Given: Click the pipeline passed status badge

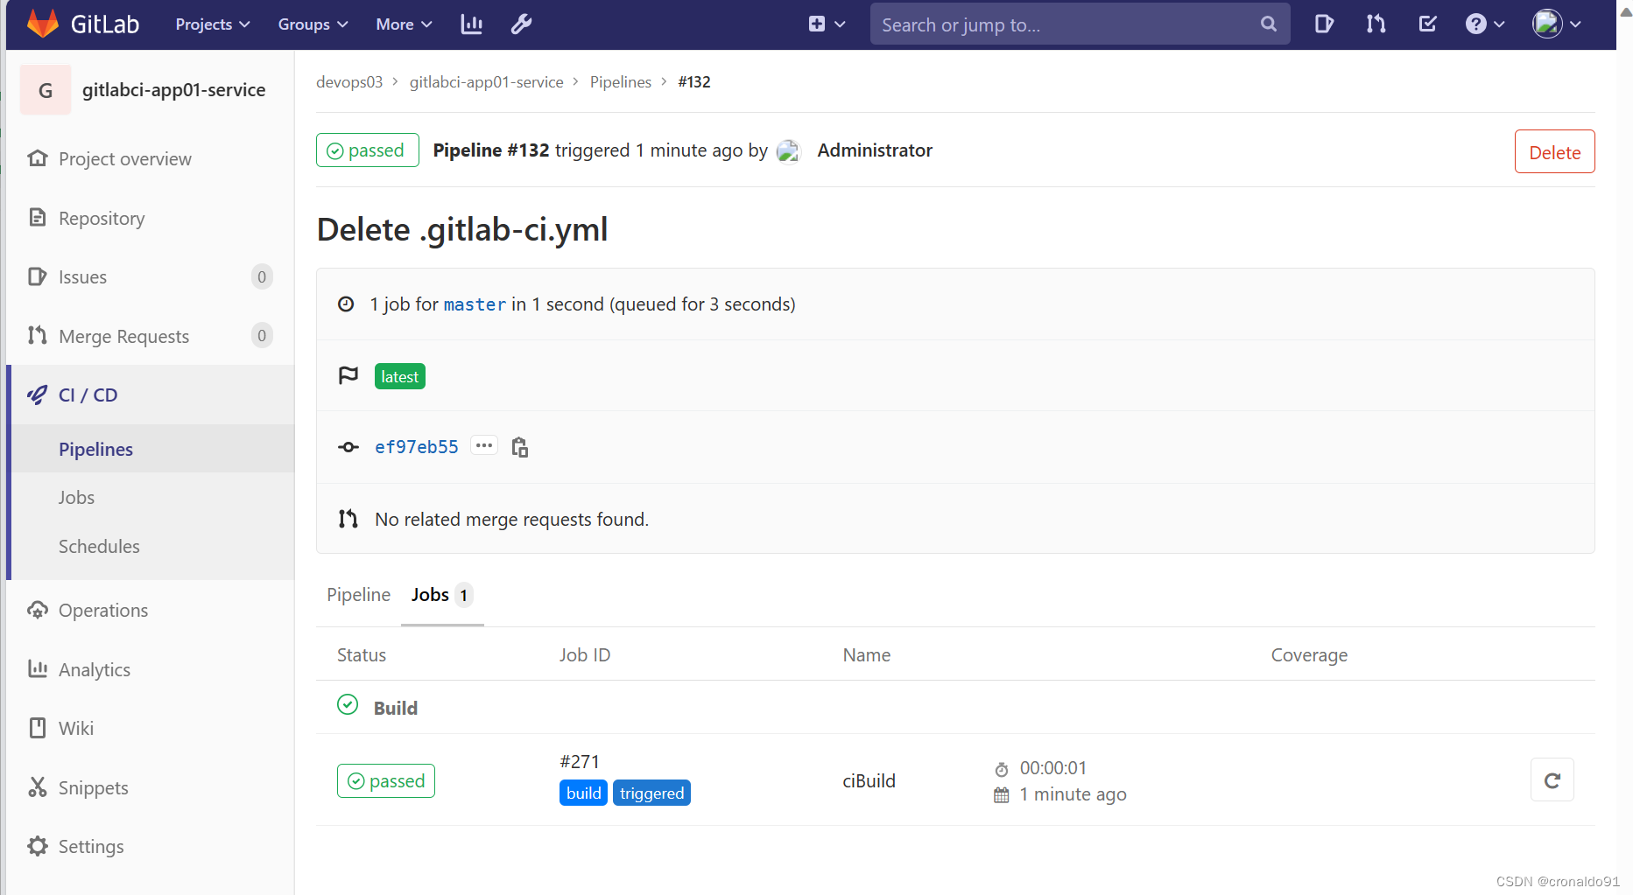Looking at the screenshot, I should click(368, 150).
